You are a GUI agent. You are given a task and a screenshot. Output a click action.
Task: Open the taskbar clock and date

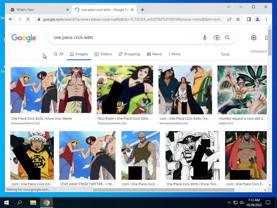tap(254, 203)
